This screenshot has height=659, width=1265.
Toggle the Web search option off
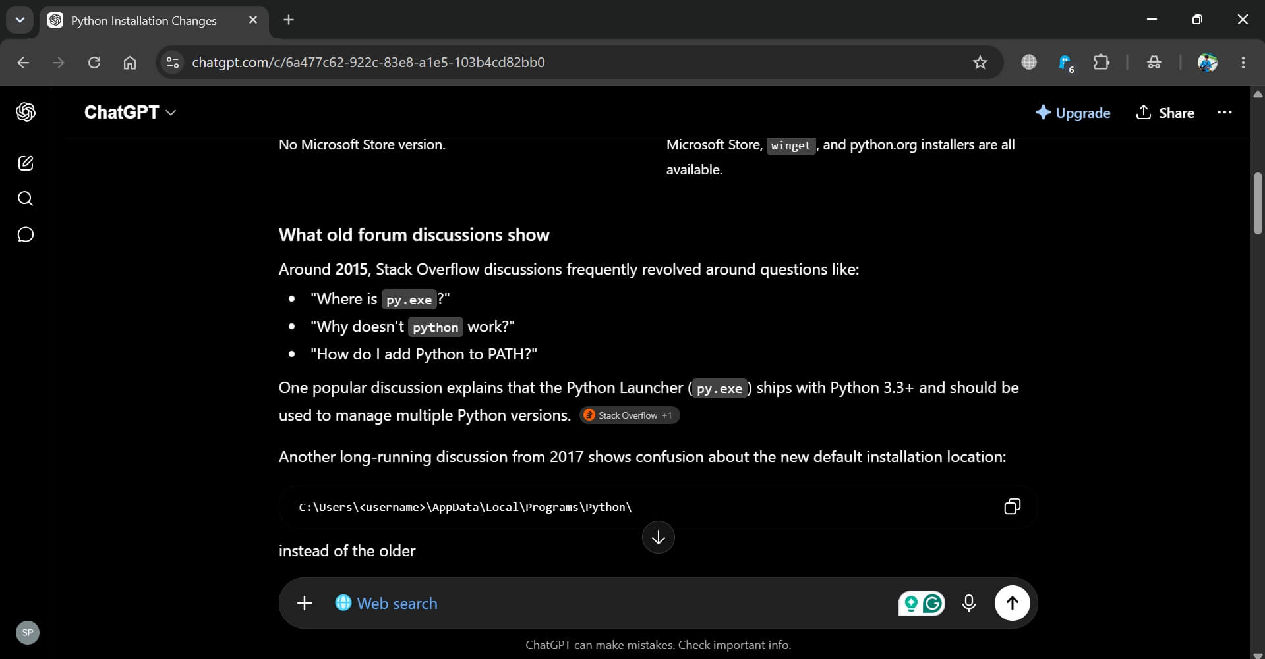pos(386,603)
